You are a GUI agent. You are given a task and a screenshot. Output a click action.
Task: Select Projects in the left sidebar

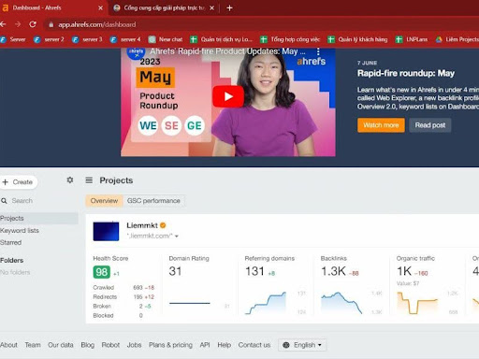tap(39, 218)
